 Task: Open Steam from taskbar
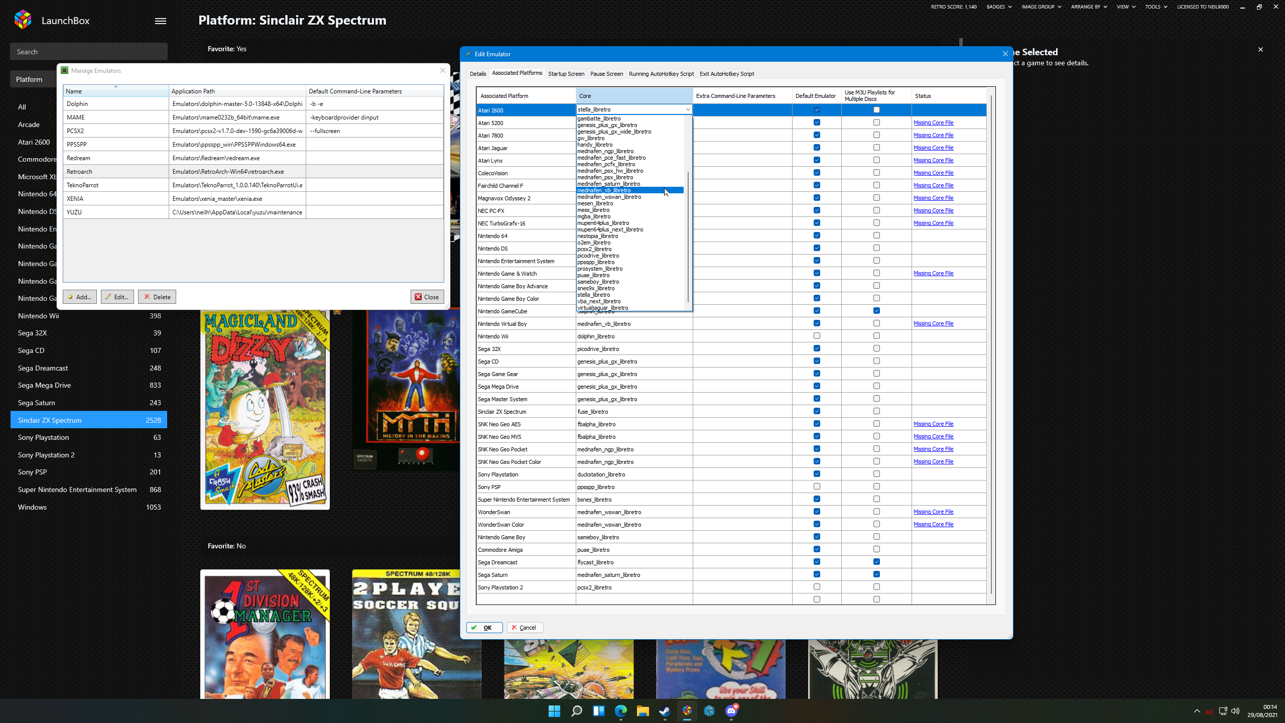click(665, 711)
